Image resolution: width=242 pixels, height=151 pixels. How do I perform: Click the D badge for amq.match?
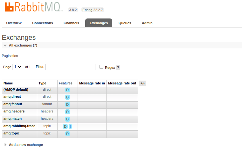pyautogui.click(x=67, y=119)
